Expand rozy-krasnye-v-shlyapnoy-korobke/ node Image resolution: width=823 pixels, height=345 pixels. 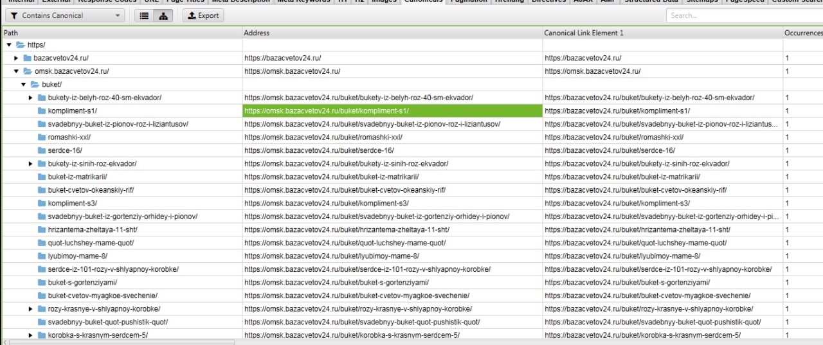[30, 308]
